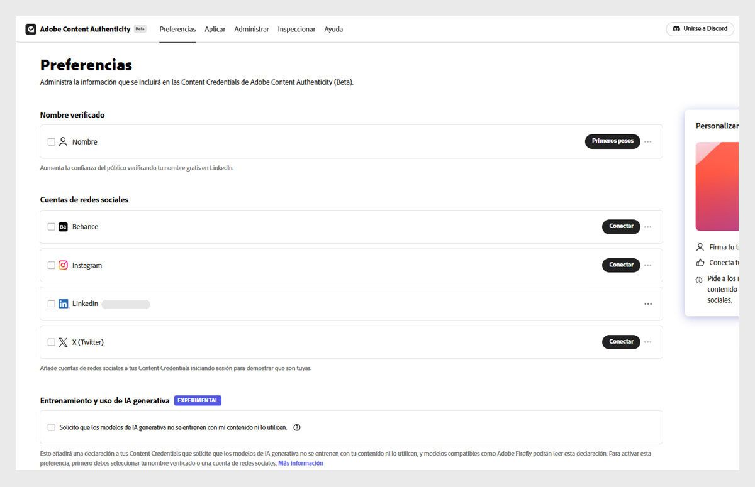The width and height of the screenshot is (755, 487).
Task: Click the Unirse a Discord button
Action: pos(700,29)
